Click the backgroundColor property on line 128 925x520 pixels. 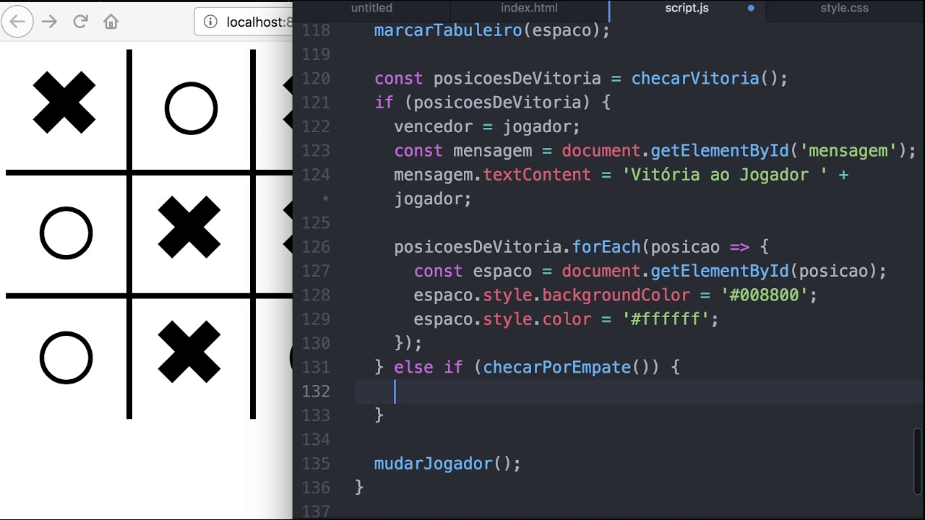616,295
